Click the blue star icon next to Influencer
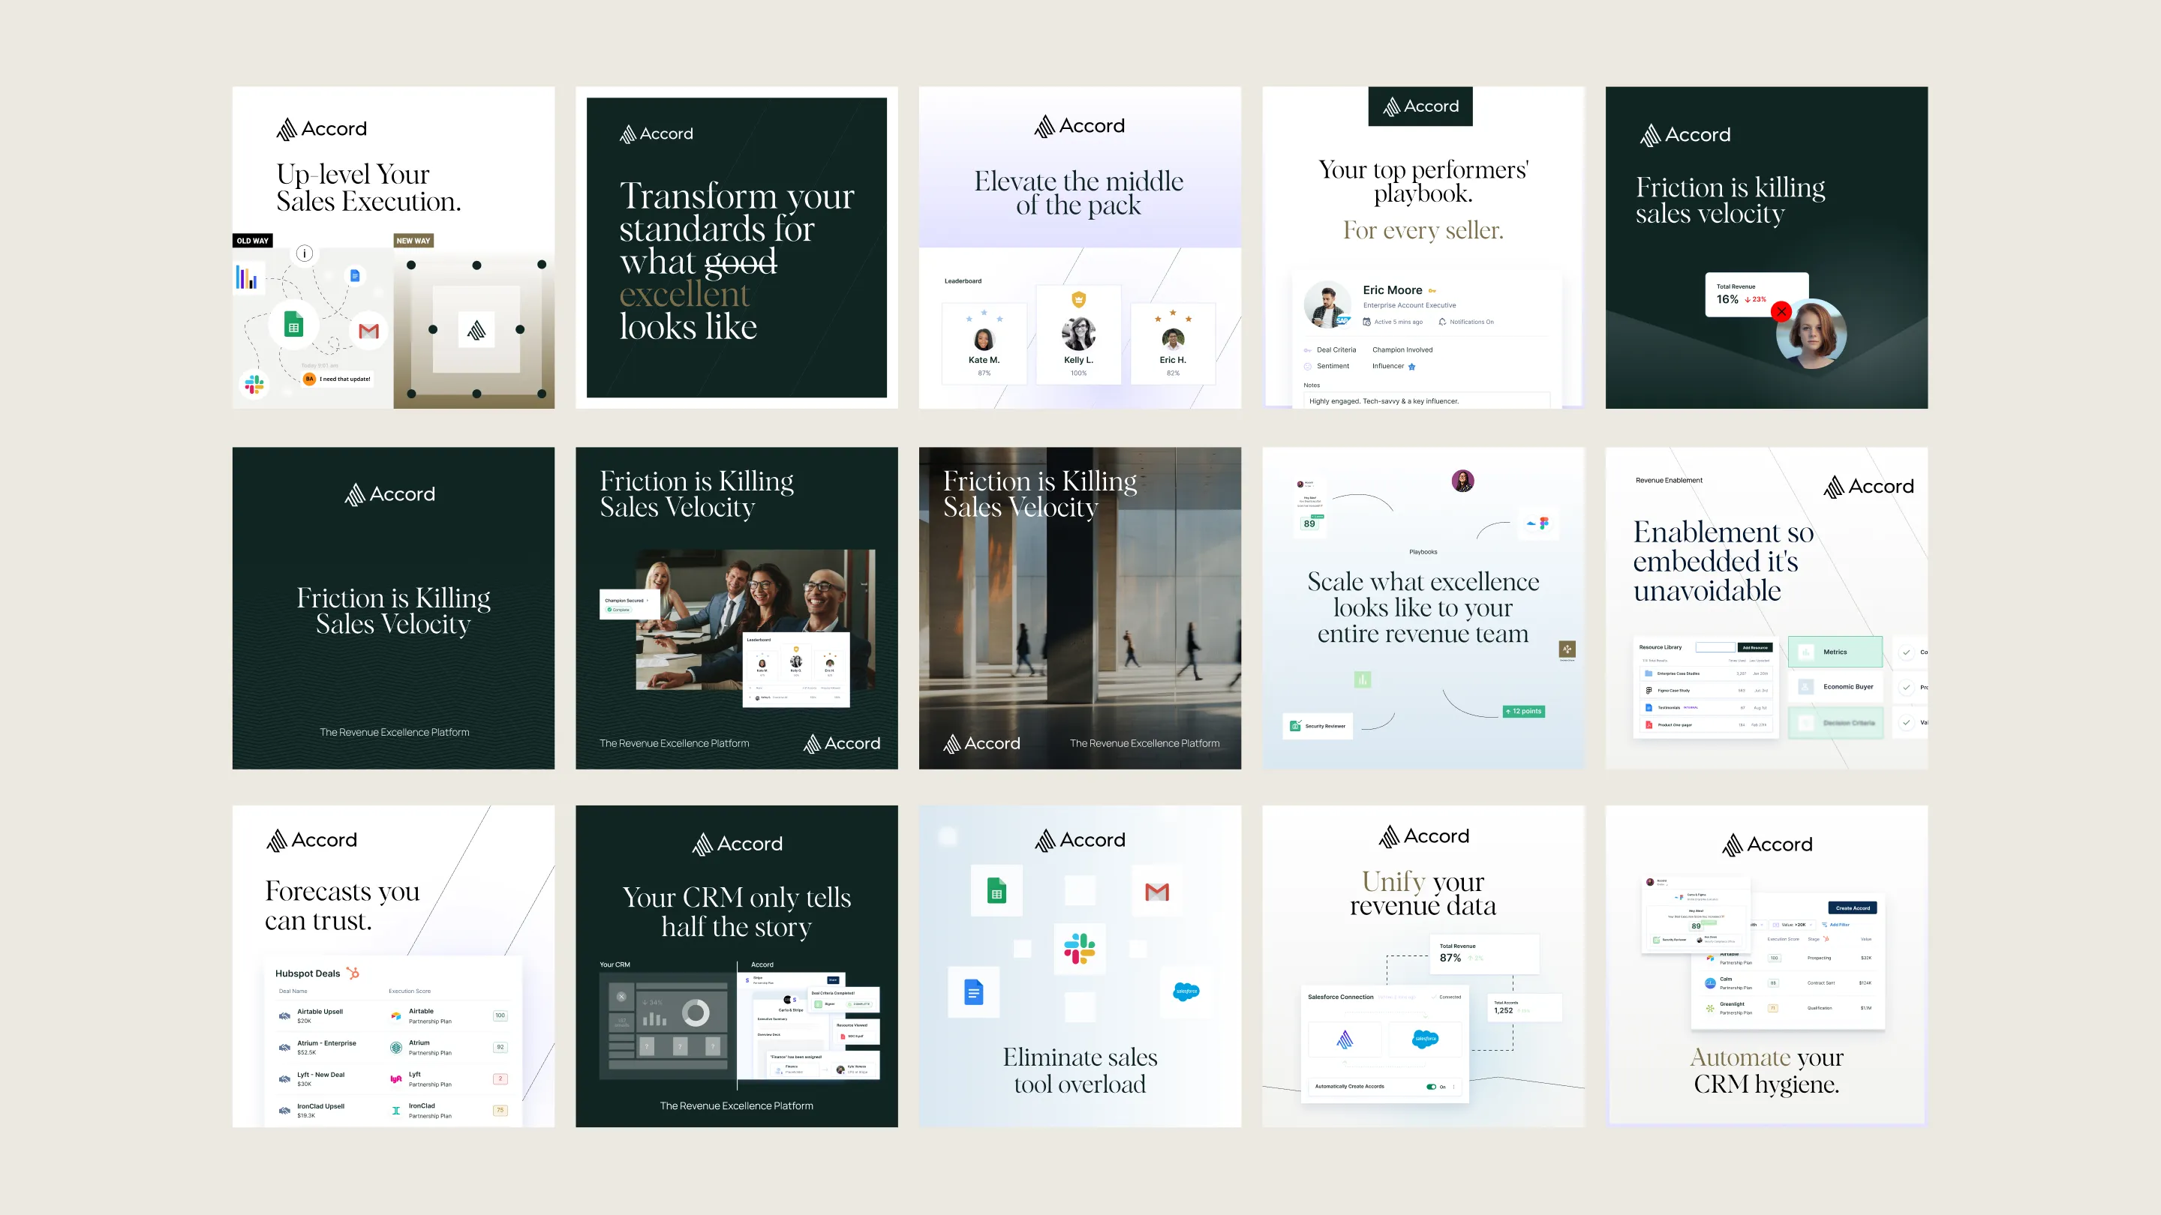This screenshot has height=1215, width=2161. 1412,367
